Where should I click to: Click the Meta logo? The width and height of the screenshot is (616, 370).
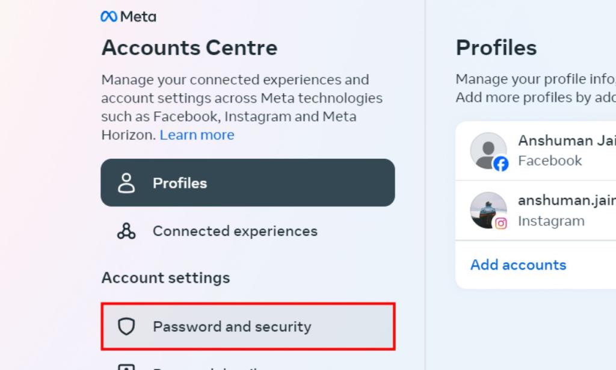[128, 16]
